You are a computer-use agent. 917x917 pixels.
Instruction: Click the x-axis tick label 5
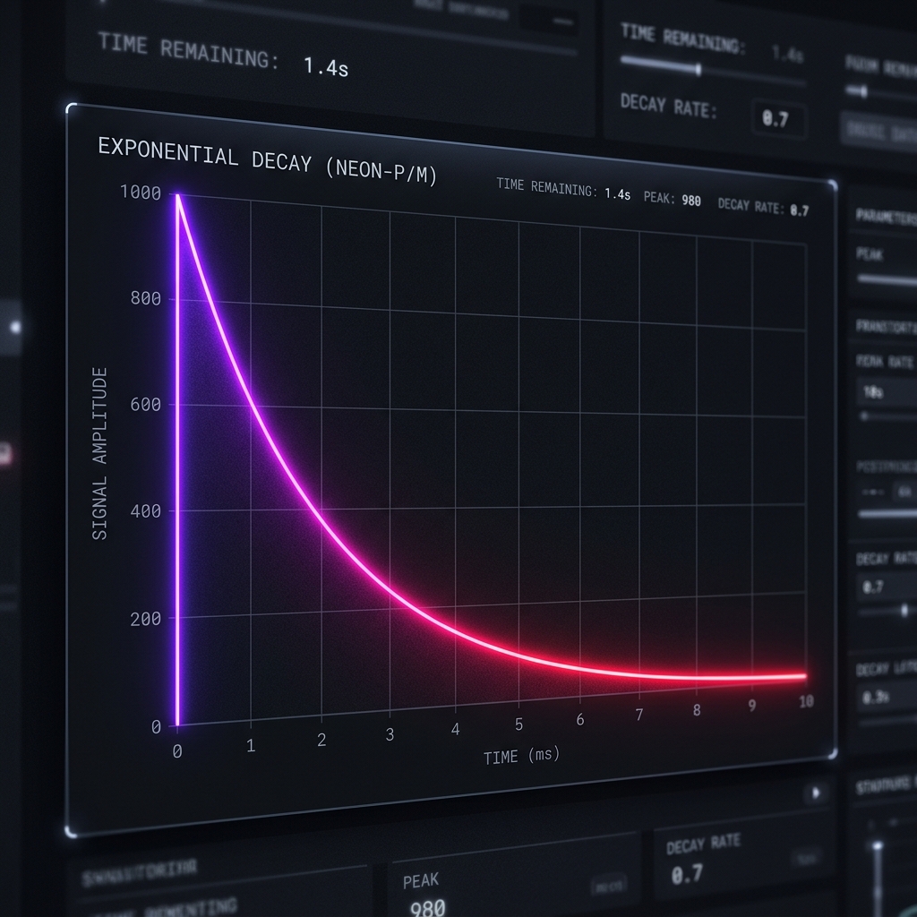click(518, 724)
